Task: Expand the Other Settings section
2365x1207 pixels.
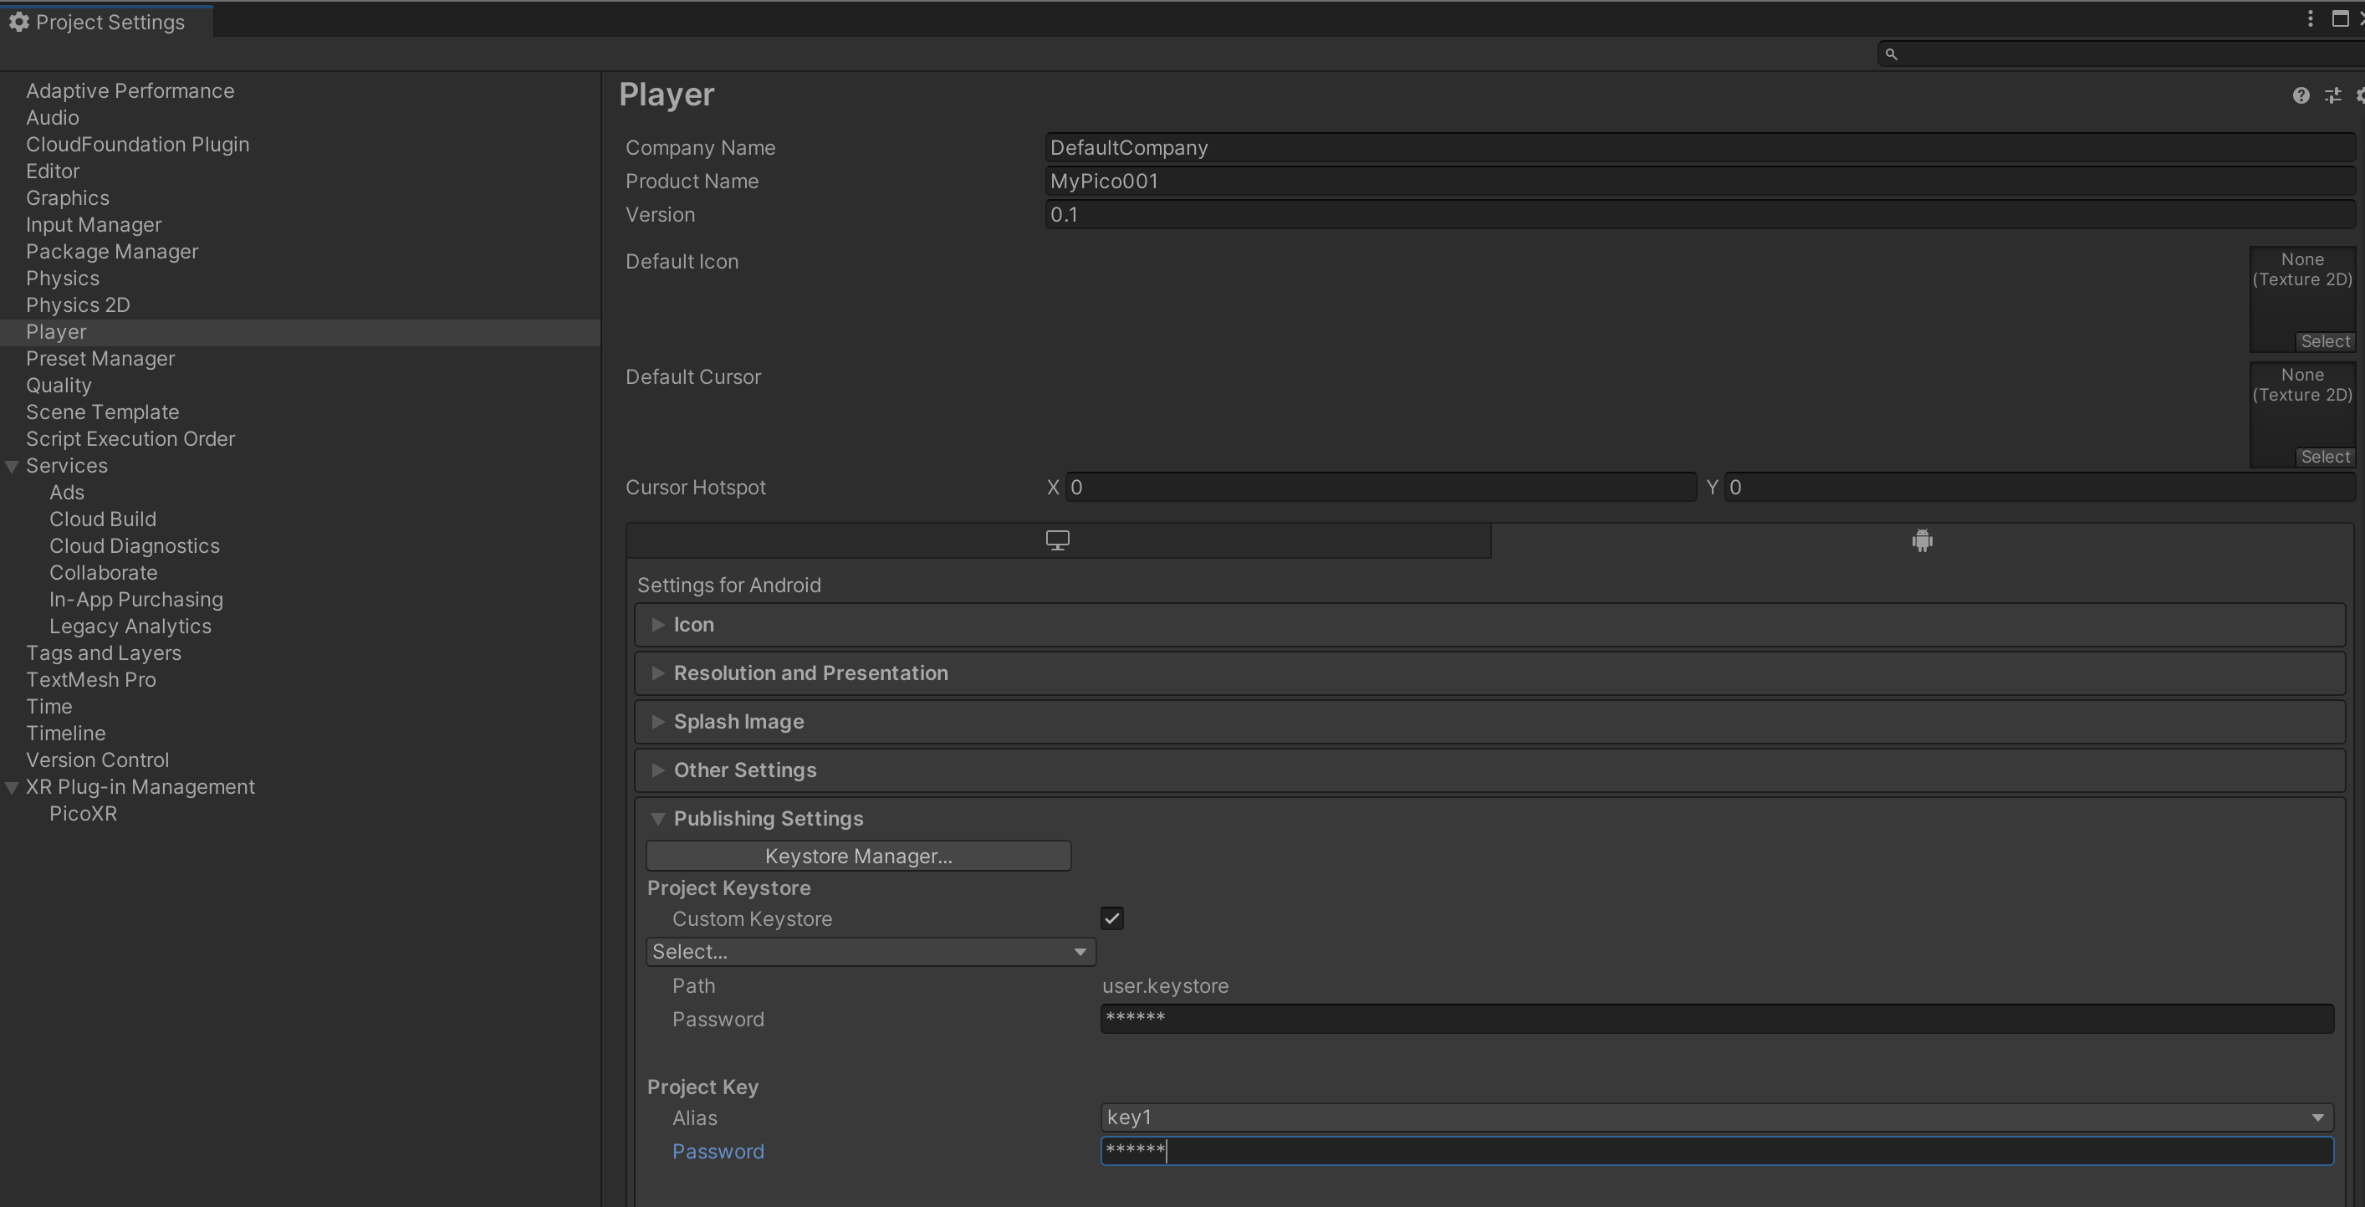Action: (x=744, y=770)
